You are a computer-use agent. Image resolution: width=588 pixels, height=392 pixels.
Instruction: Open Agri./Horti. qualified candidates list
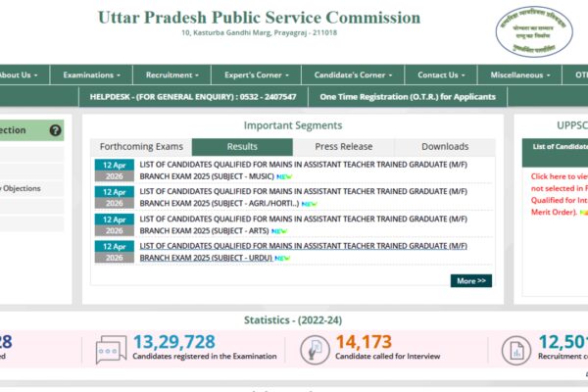303,198
